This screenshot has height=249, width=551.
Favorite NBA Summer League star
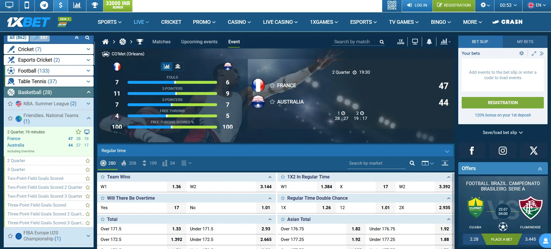10,104
